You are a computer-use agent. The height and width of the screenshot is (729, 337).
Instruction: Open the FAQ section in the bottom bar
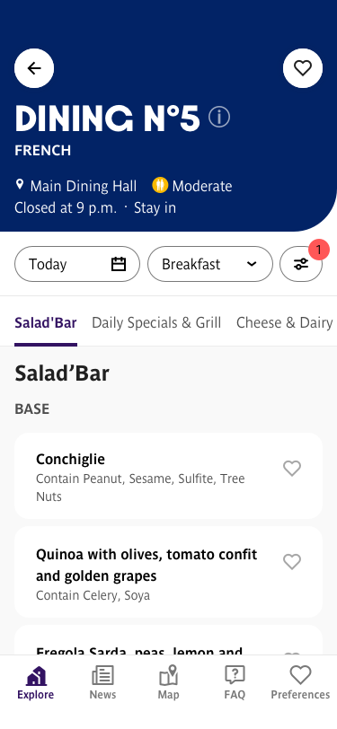pyautogui.click(x=235, y=682)
